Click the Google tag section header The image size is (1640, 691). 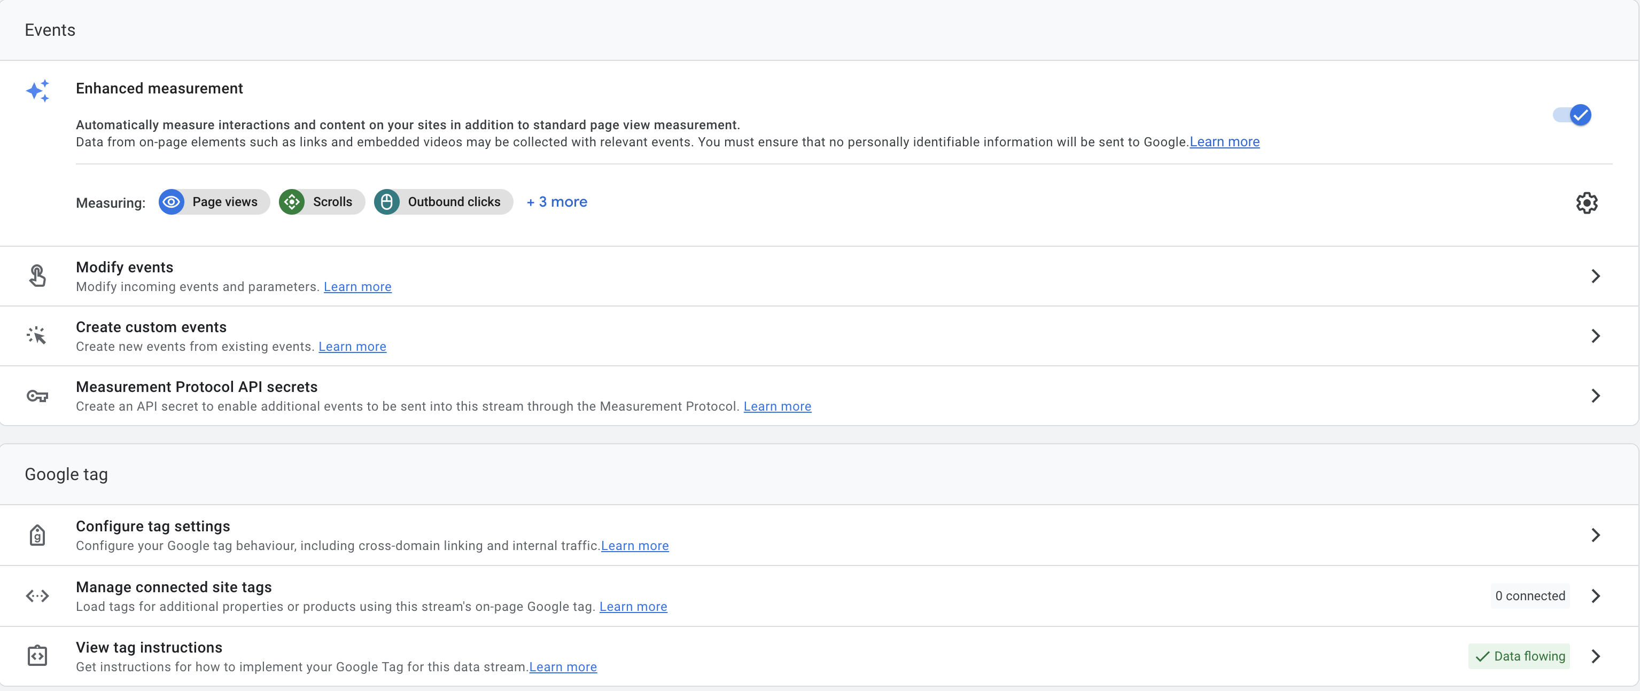[x=66, y=475]
